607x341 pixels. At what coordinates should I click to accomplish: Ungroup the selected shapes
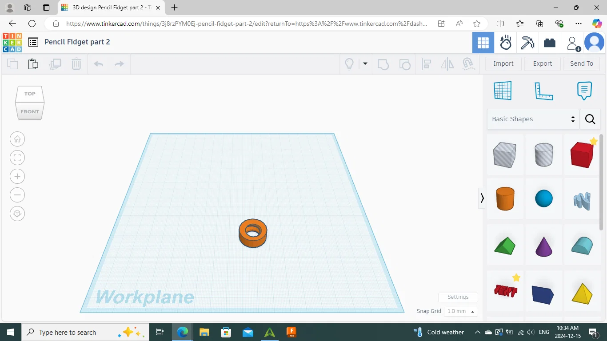pyautogui.click(x=405, y=64)
